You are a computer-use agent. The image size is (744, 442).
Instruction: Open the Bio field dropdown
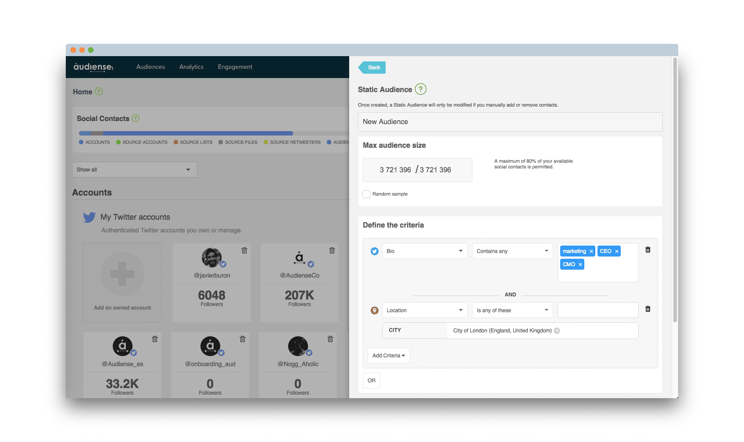click(x=425, y=251)
